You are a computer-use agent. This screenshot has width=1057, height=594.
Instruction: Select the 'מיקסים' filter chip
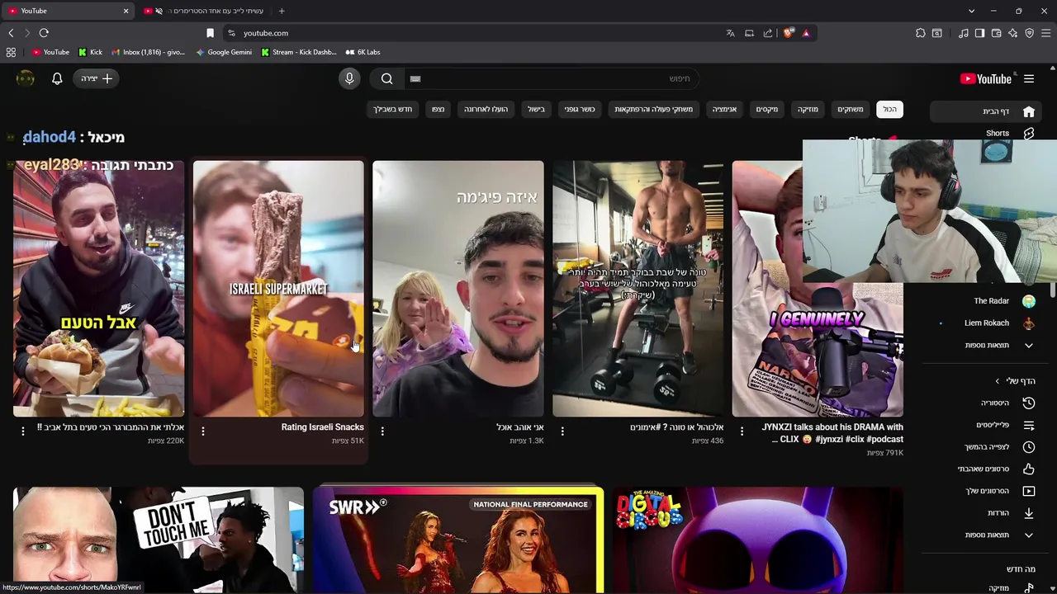click(x=767, y=109)
